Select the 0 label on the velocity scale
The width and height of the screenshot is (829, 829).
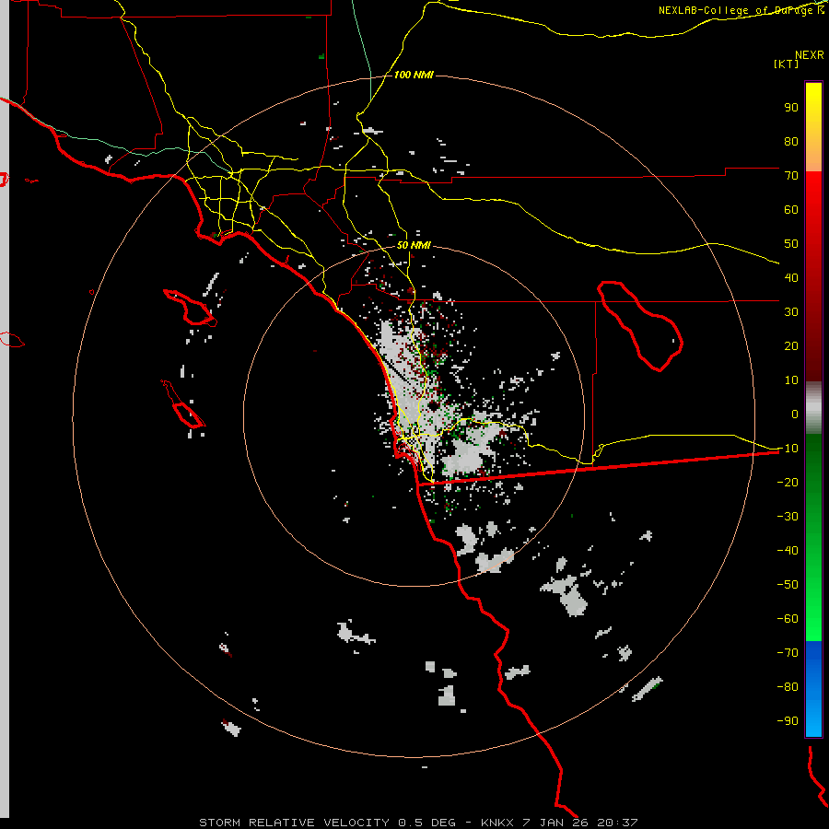click(795, 414)
